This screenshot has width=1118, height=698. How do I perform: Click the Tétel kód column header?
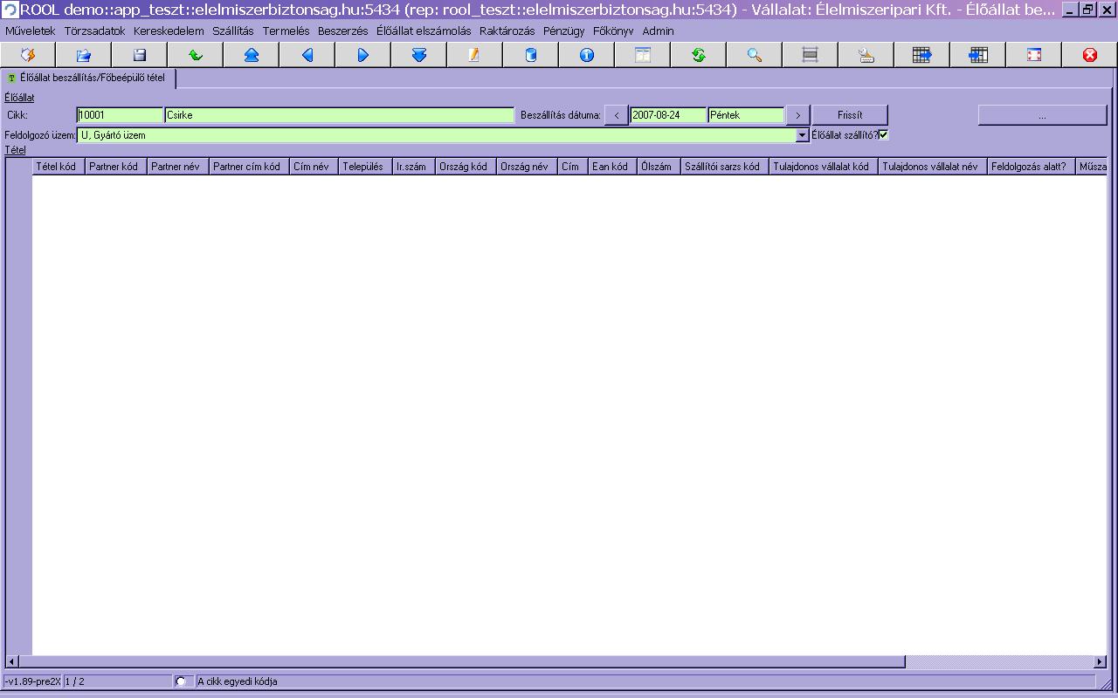coord(59,167)
